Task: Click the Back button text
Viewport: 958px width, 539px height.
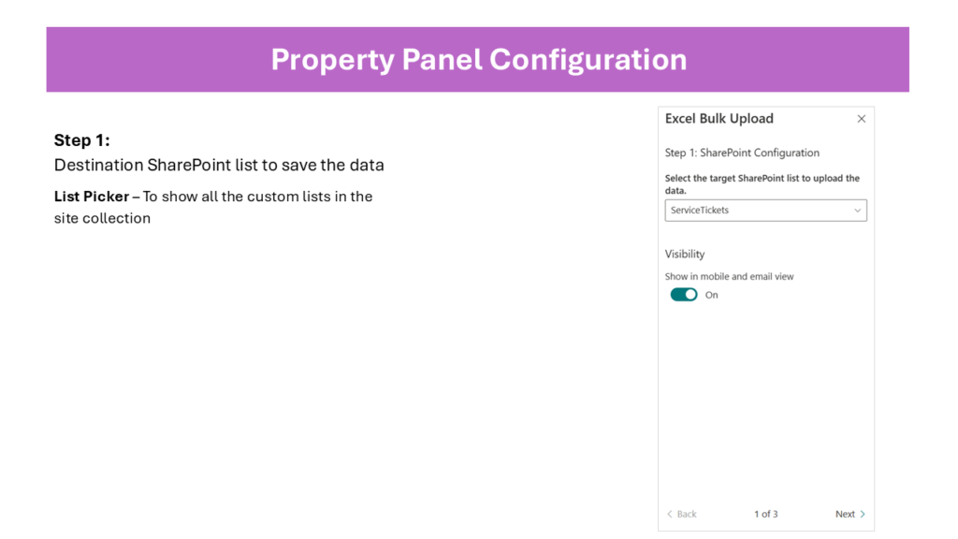Action: click(x=687, y=514)
